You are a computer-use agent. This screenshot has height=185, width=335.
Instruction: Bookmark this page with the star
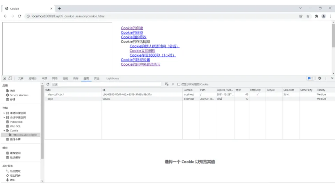(x=308, y=16)
